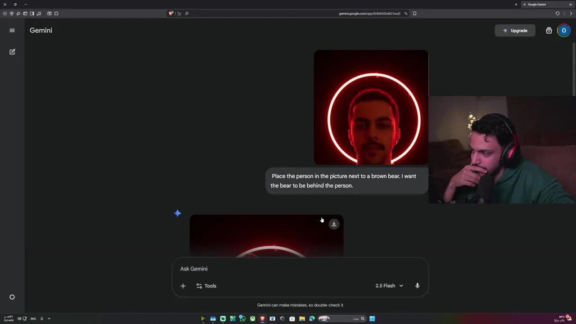This screenshot has height=324, width=576.
Task: Open Brave browser from the taskbar
Action: [x=262, y=319]
